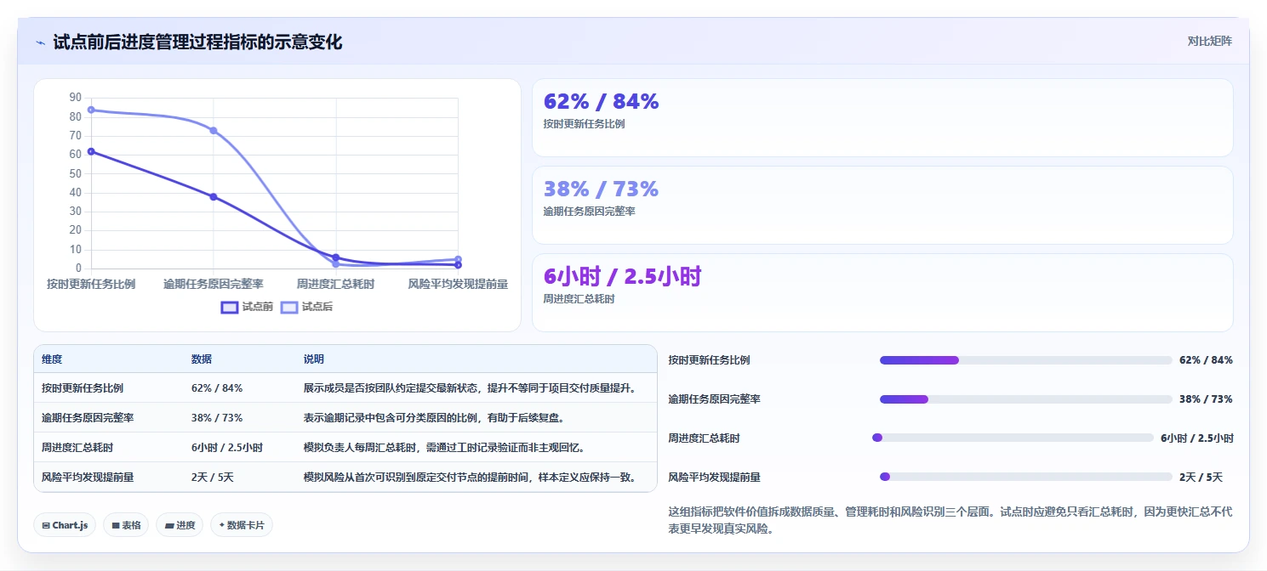Viewport: 1267px width, 571px height.
Task: Click the 逾期任务原因完整率 caption in the second card
Action: [x=590, y=212]
